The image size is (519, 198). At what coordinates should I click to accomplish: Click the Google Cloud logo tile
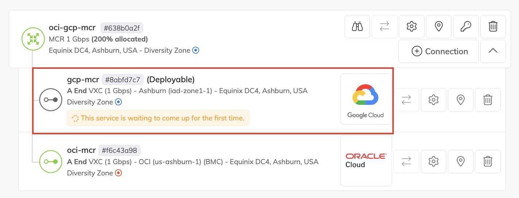coord(366,99)
